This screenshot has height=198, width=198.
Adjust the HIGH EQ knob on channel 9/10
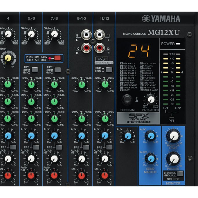coord(82,84)
